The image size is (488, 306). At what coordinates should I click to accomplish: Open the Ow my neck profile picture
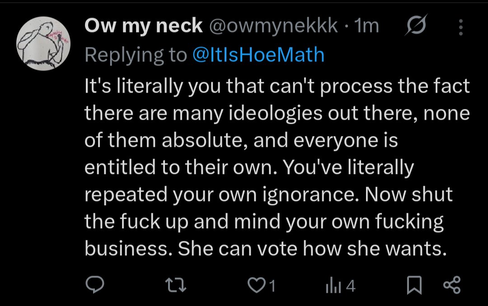click(43, 47)
